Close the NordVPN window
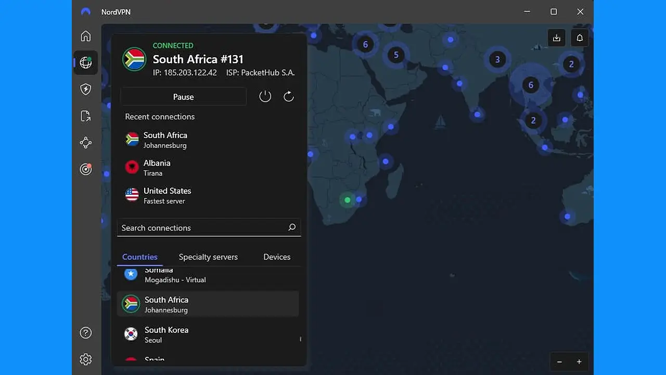The height and width of the screenshot is (375, 666). pyautogui.click(x=580, y=11)
